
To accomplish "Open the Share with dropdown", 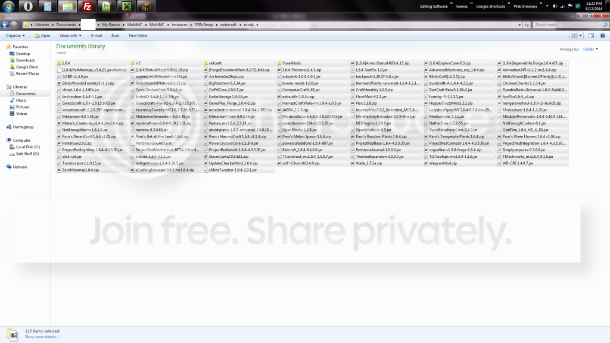I will coord(71,36).
